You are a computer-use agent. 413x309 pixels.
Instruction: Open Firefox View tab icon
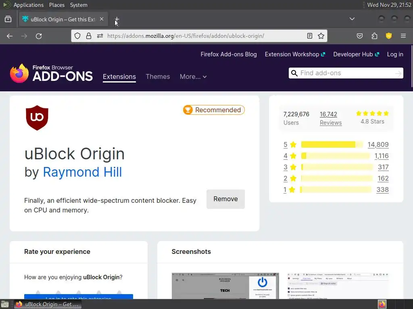coord(8,19)
